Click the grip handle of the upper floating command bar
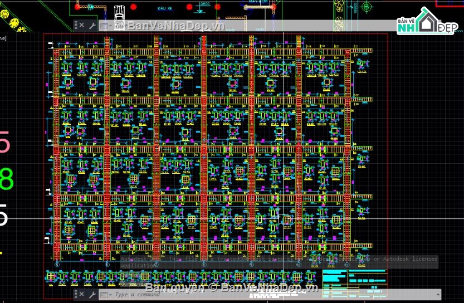The image size is (464, 303). pos(75,25)
